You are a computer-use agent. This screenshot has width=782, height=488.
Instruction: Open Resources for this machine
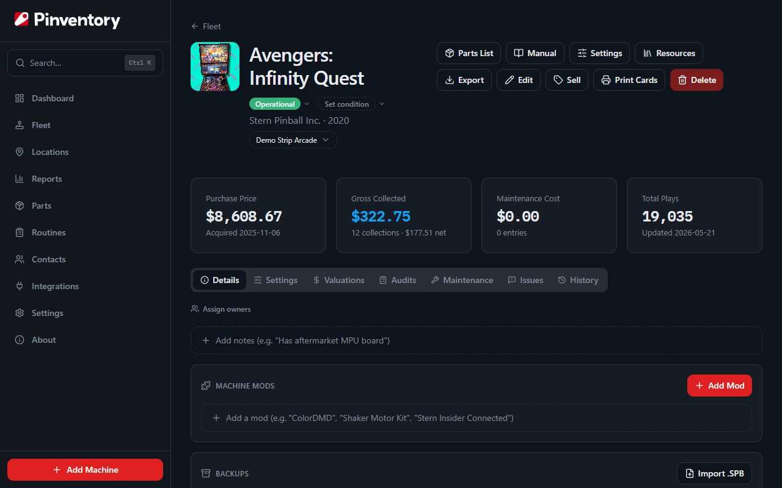point(669,53)
